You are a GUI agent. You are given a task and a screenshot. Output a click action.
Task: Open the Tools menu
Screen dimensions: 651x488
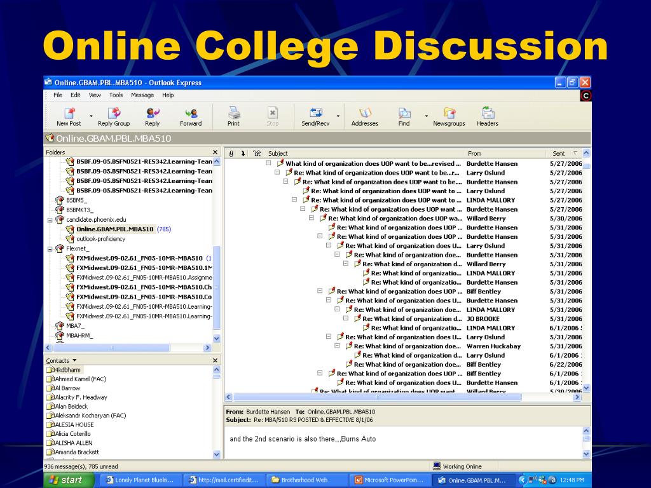(116, 95)
